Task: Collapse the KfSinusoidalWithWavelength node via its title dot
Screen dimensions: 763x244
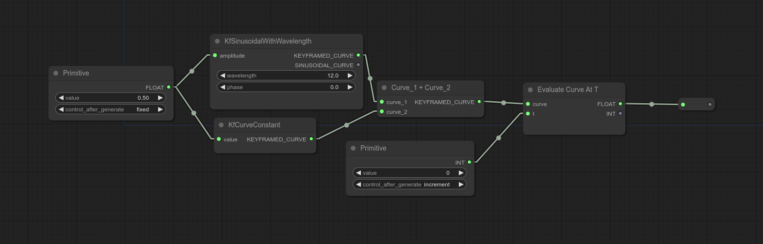Action: (x=217, y=41)
